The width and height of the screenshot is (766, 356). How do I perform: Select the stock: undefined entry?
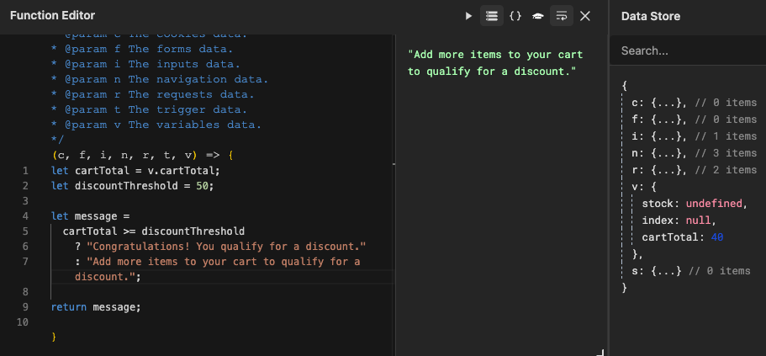tap(695, 204)
